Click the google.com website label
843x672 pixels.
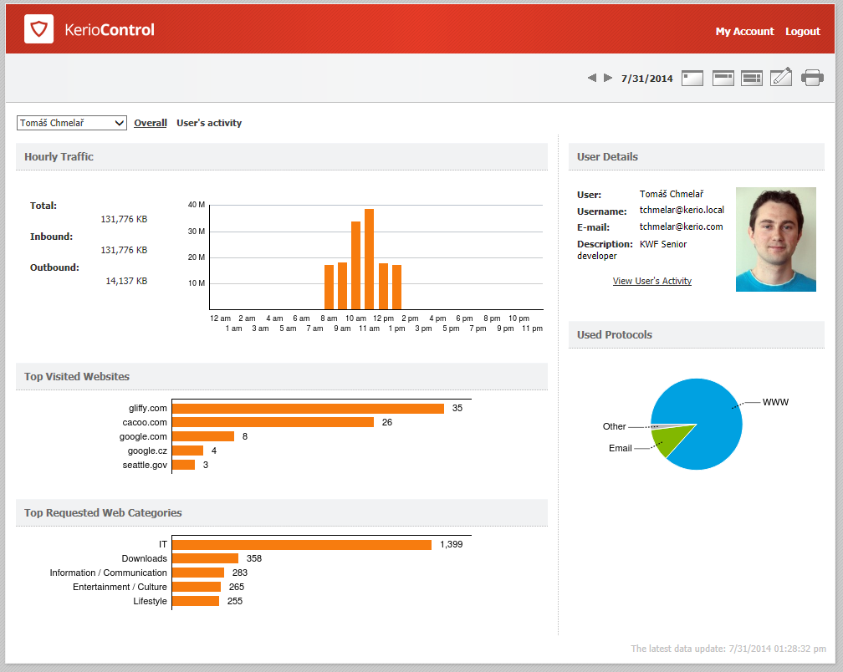pyautogui.click(x=143, y=437)
